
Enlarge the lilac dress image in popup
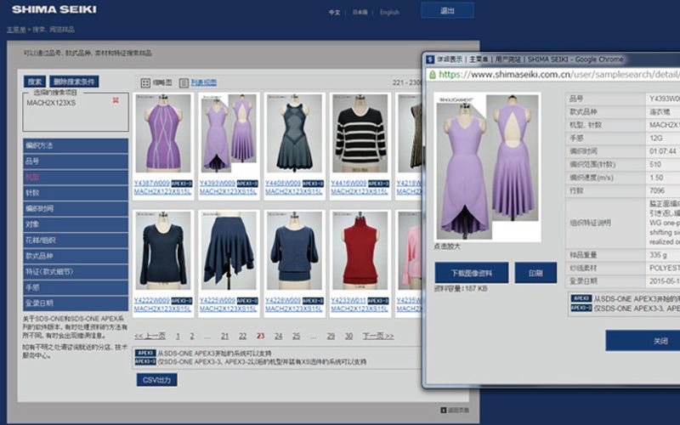tap(487, 167)
